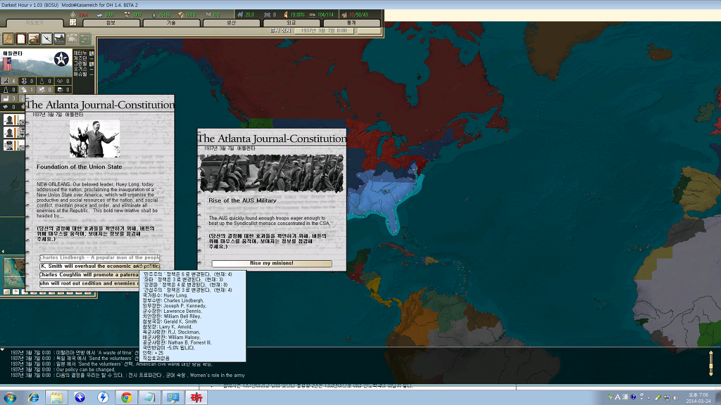This screenshot has height=405, width=721.
Task: Click the greyed green list toolbar icon
Action: (85, 39)
